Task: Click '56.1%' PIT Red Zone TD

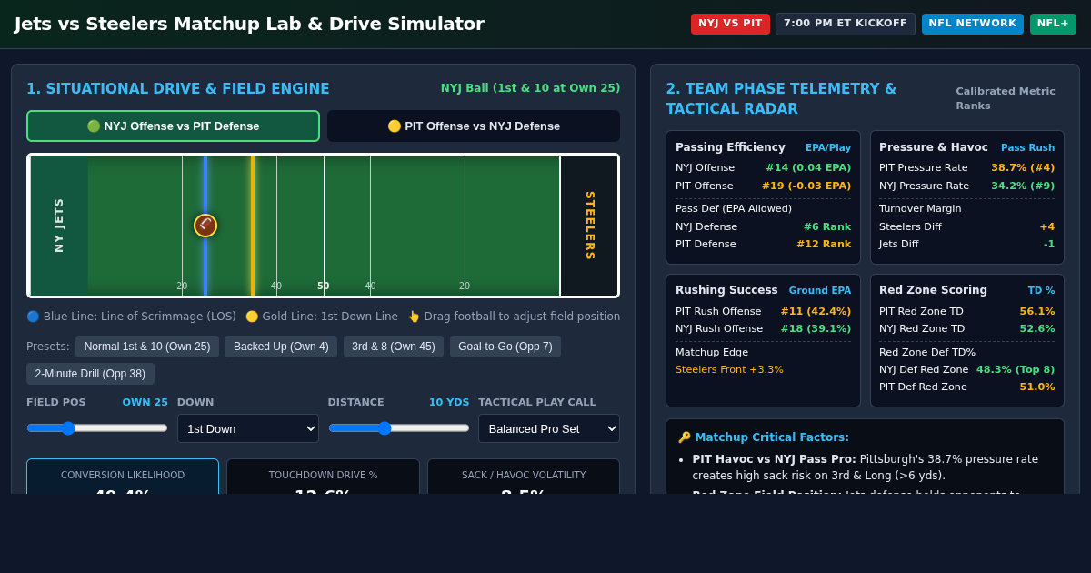Action: pyautogui.click(x=1037, y=312)
